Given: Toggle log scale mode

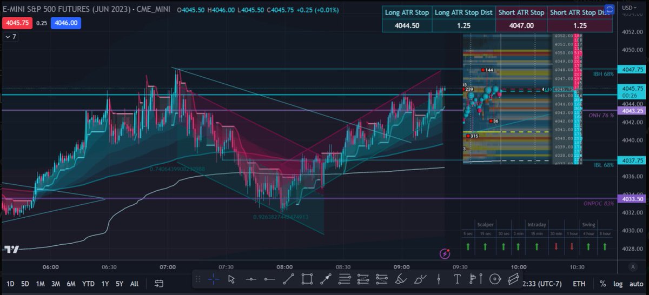Looking at the screenshot, I should click(617, 283).
